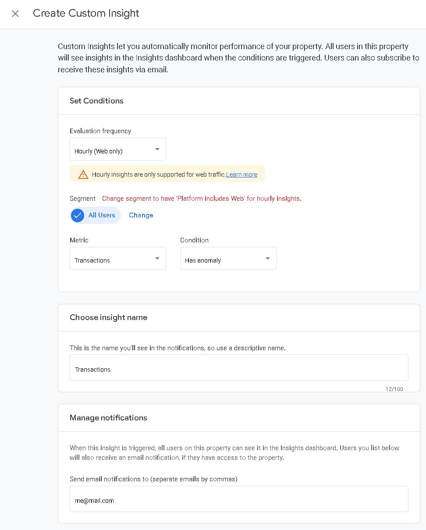The image size is (426, 530).
Task: Click the arrow icon beside Has anomaly
Action: (x=268, y=258)
